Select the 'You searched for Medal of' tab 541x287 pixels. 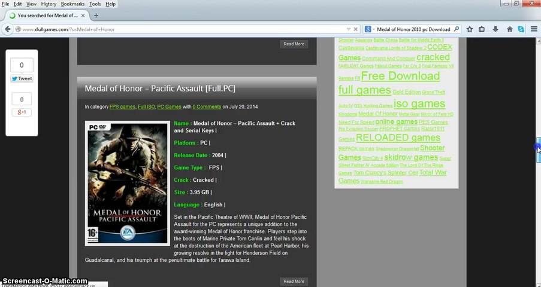[x=47, y=16]
